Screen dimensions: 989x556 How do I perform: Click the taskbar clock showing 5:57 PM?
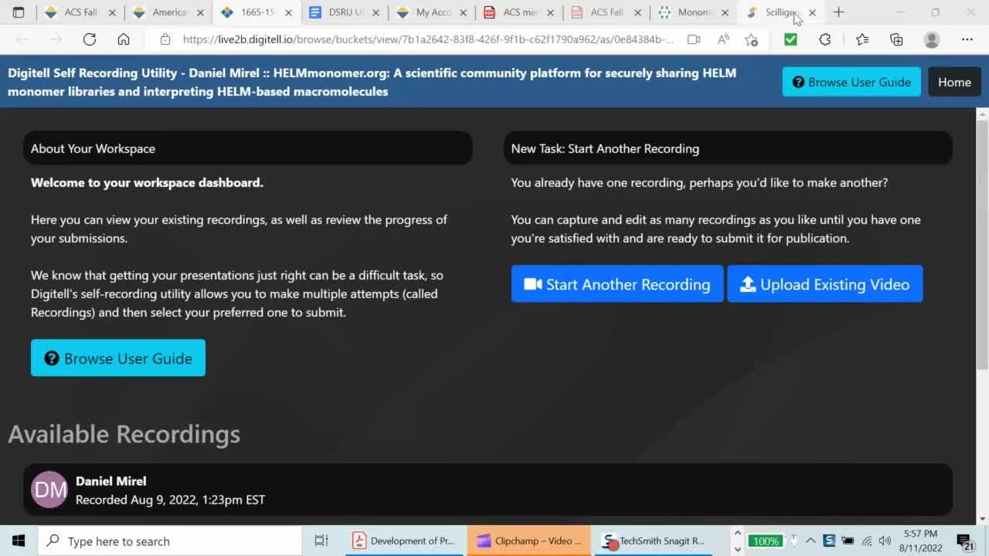click(x=919, y=541)
